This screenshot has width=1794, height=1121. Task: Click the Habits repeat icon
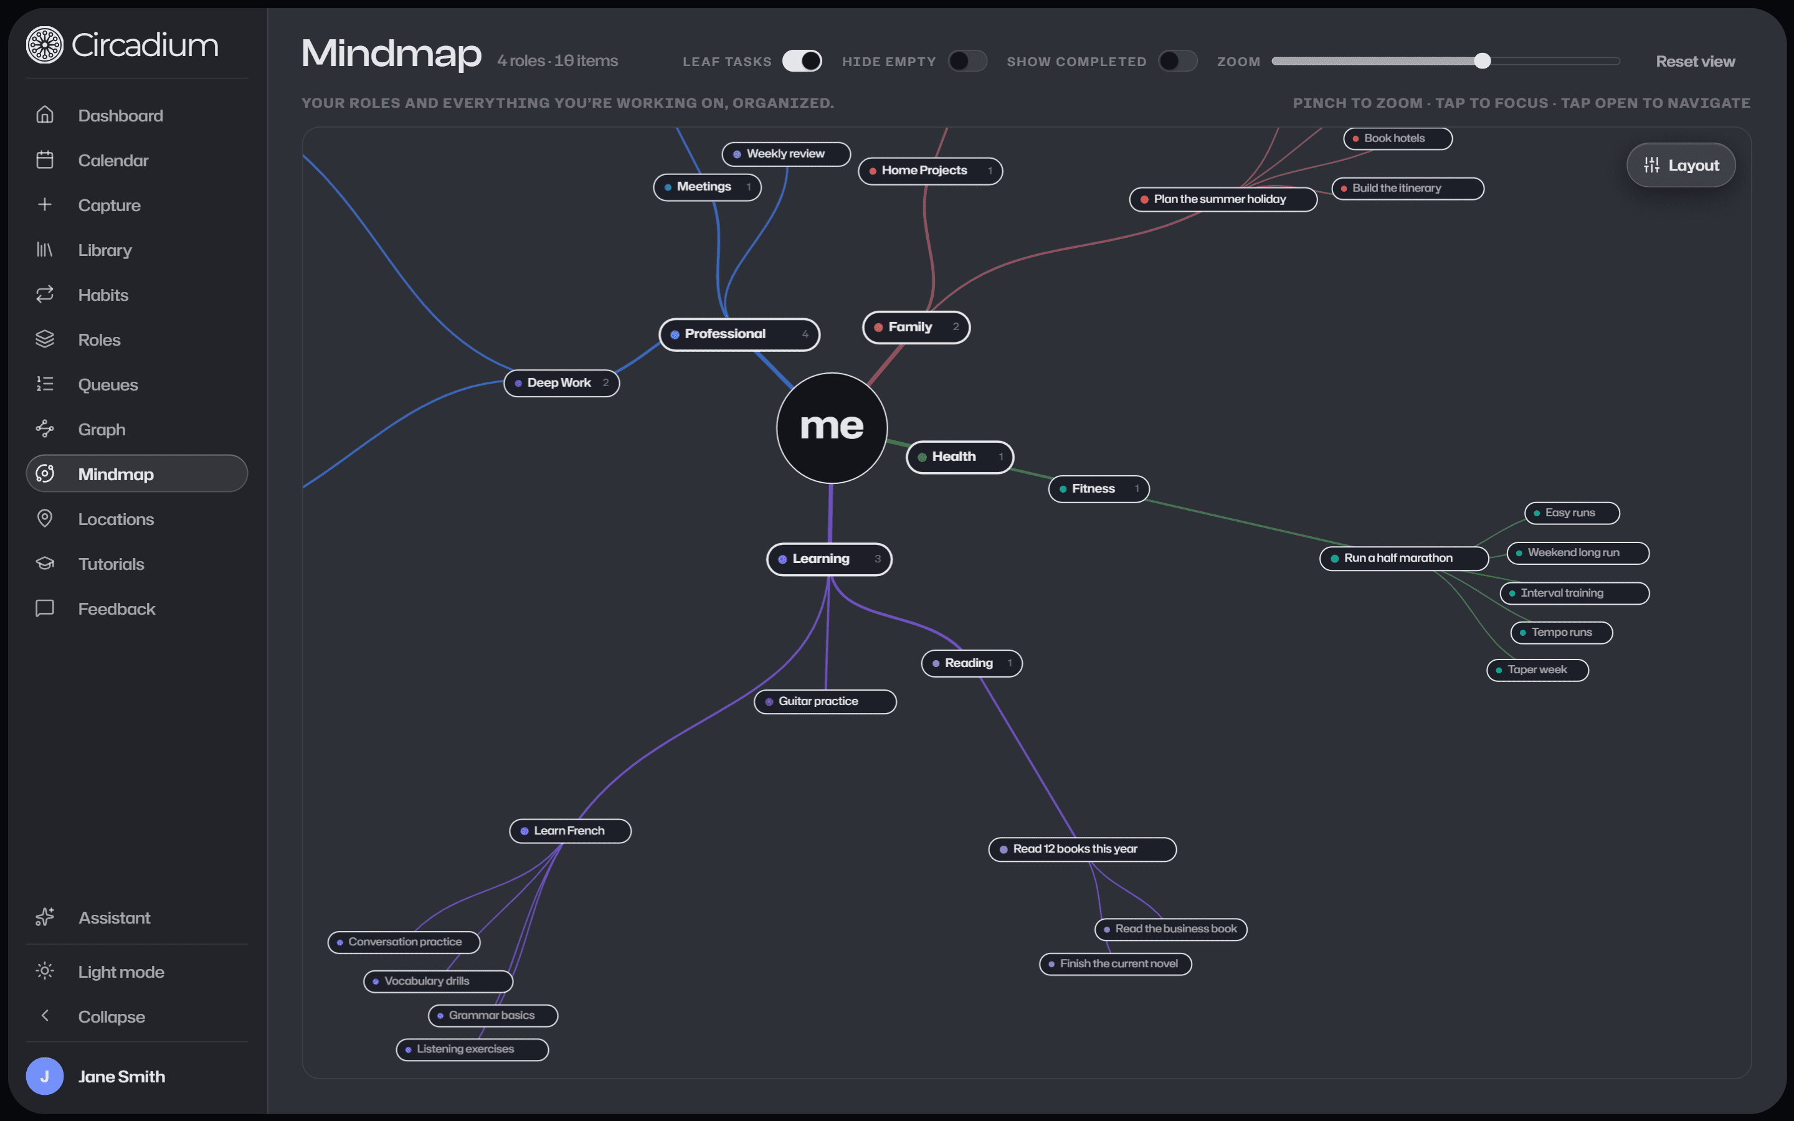44,295
